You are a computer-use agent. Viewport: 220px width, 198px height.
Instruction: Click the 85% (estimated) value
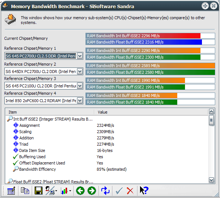click(112, 169)
